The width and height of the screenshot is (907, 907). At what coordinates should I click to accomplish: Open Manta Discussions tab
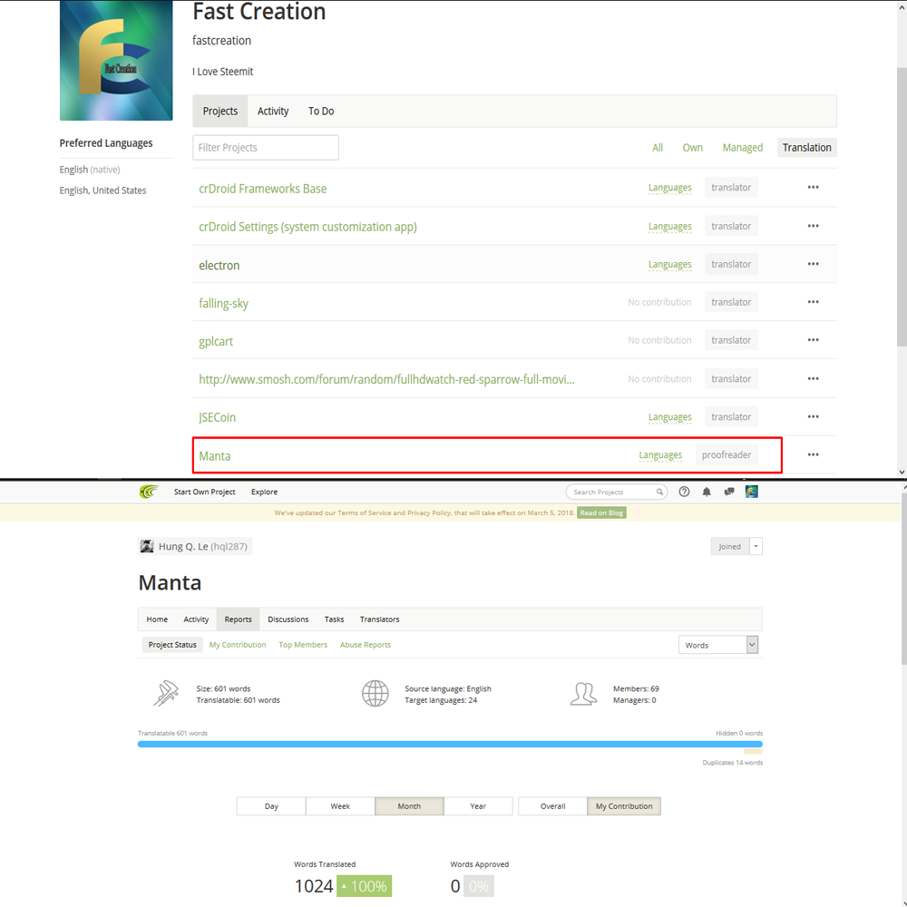pos(288,619)
